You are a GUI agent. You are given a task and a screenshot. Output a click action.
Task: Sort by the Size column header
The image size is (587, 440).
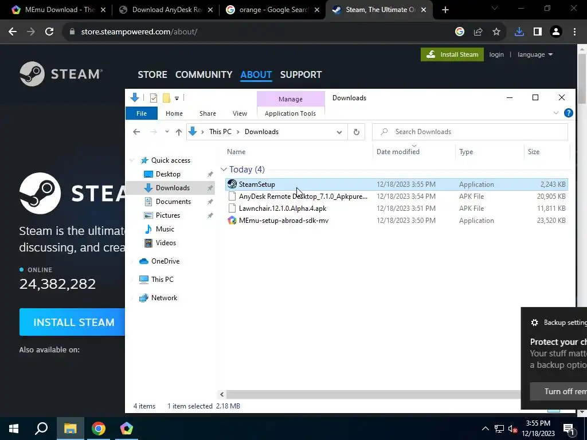[534, 151]
